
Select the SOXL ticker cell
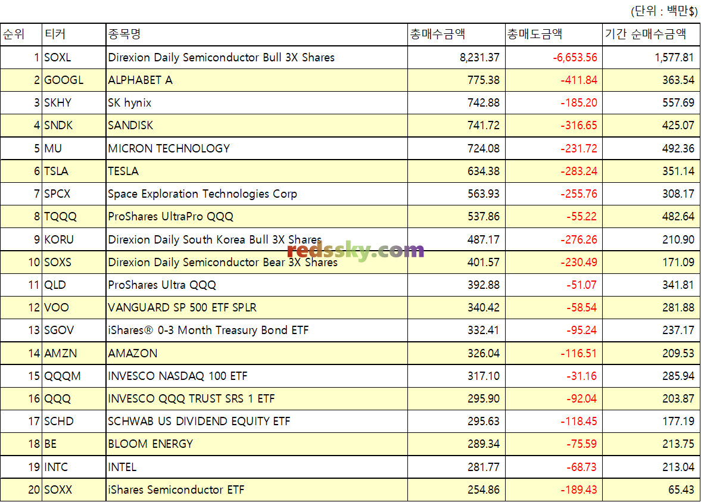(74, 57)
